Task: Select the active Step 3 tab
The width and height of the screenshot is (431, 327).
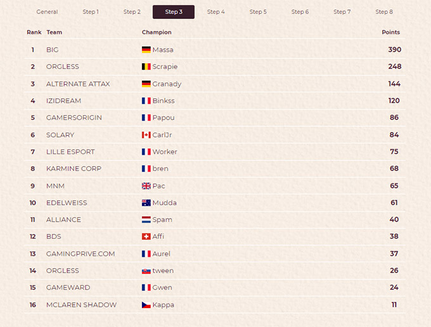Action: (x=174, y=12)
